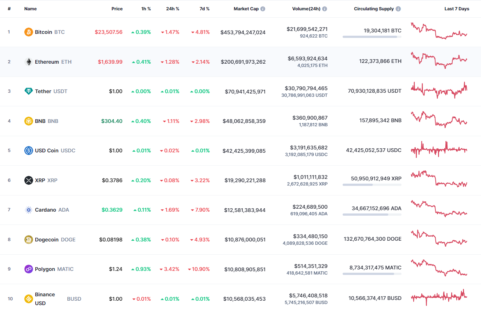Click XRP's circulating supply progress bar
Screen dimensions: 481x311
(x=372, y=184)
